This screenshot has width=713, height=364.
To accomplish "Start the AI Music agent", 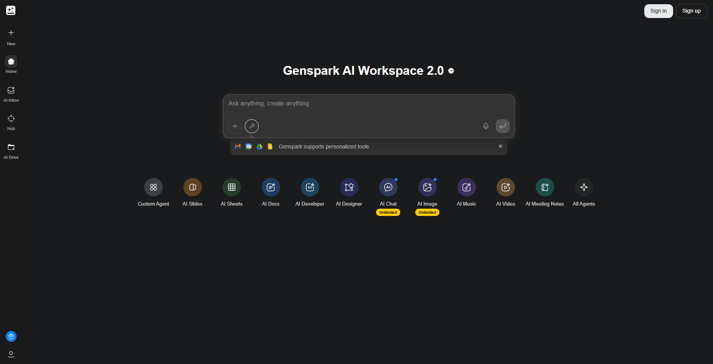I will pos(466,187).
